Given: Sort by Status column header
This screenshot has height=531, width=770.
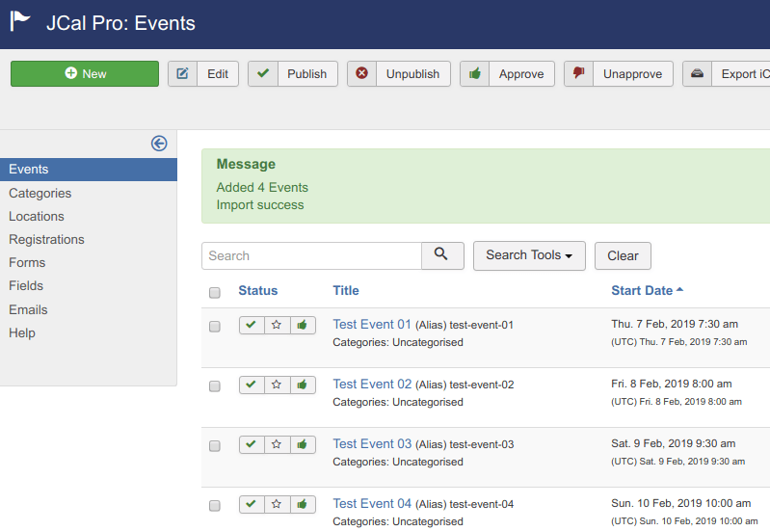Looking at the screenshot, I should 258,291.
